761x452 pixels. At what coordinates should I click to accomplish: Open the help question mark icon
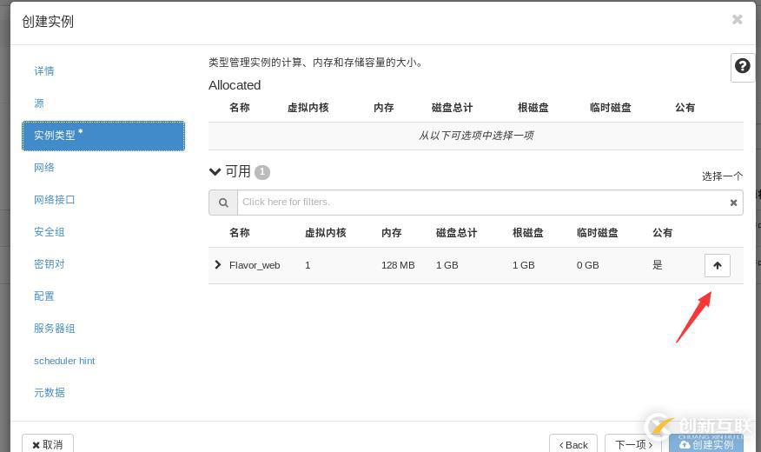point(742,66)
